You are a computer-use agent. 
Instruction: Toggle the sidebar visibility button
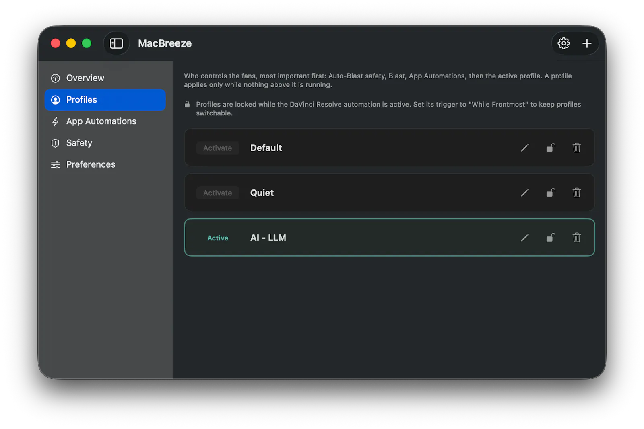point(116,43)
